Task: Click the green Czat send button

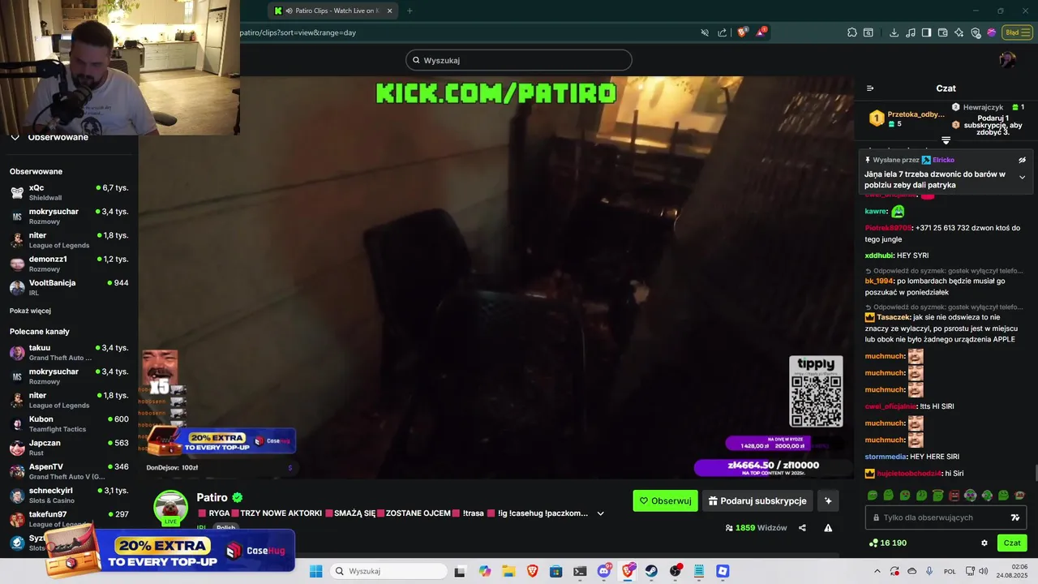Action: pyautogui.click(x=1012, y=543)
